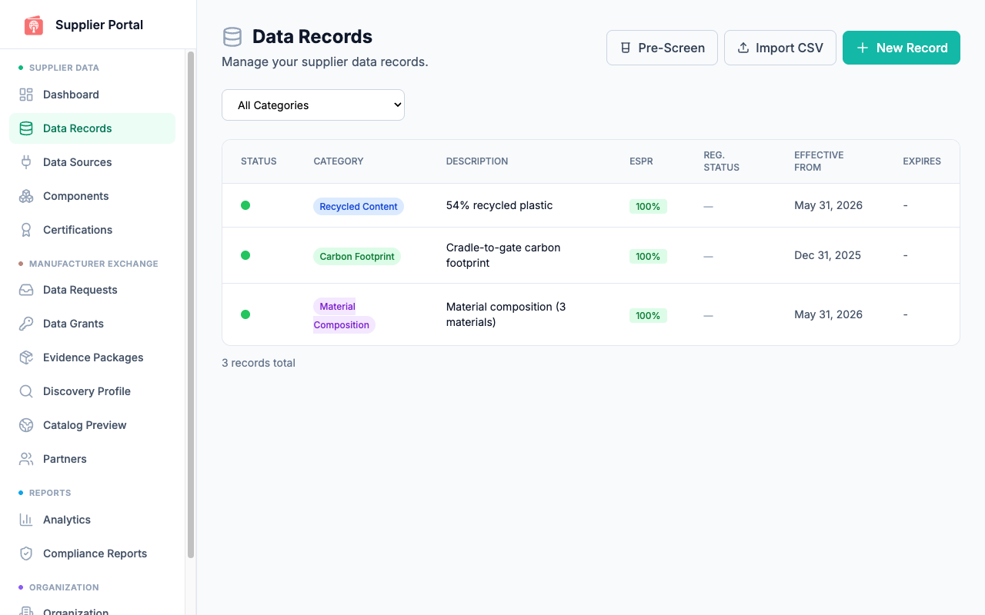Select Catalog Preview in sidebar
Viewport: 985px width, 615px height.
tap(92, 425)
